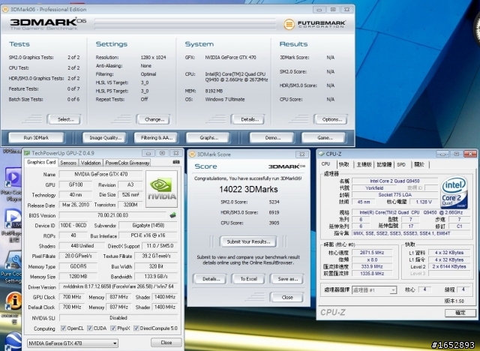The image size is (480, 351).
Task: Click the 14022 3DMarks score text
Action: 248,190
